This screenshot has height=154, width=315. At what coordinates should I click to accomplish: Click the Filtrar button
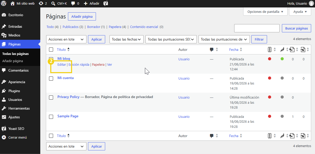259,39
